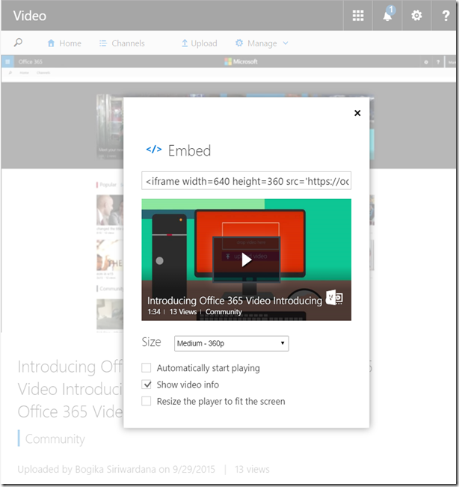Viewport: 459px width, 487px height.
Task: Open help question mark icon
Action: click(x=446, y=15)
